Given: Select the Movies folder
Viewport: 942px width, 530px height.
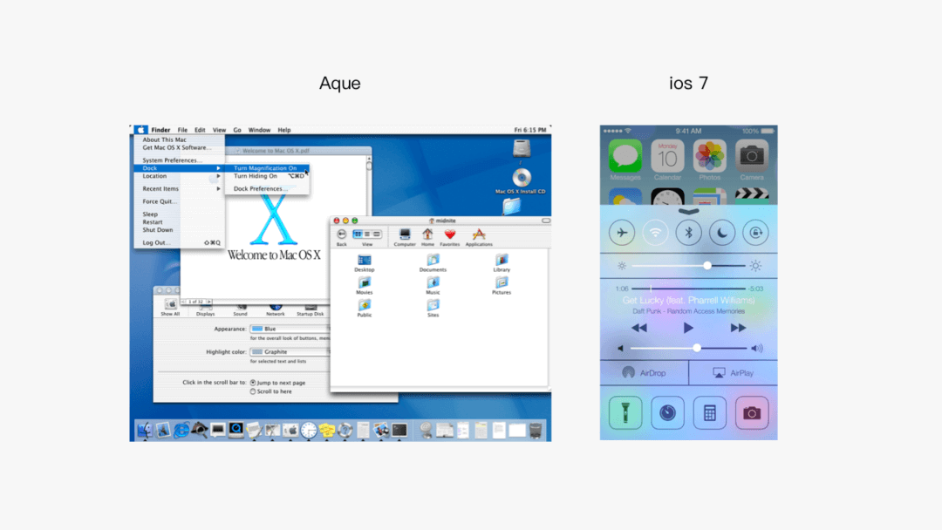Looking at the screenshot, I should [x=364, y=286].
